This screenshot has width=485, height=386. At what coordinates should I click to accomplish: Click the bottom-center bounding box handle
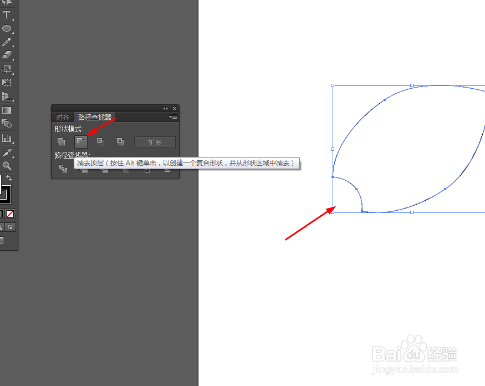pyautogui.click(x=412, y=212)
